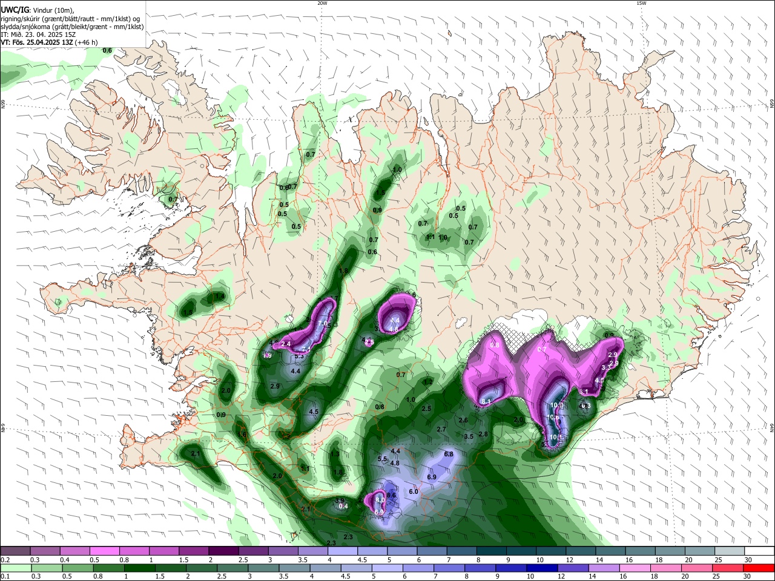Select upper legend bright pink swatch at 0.5
The height and width of the screenshot is (581, 775).
[105, 551]
